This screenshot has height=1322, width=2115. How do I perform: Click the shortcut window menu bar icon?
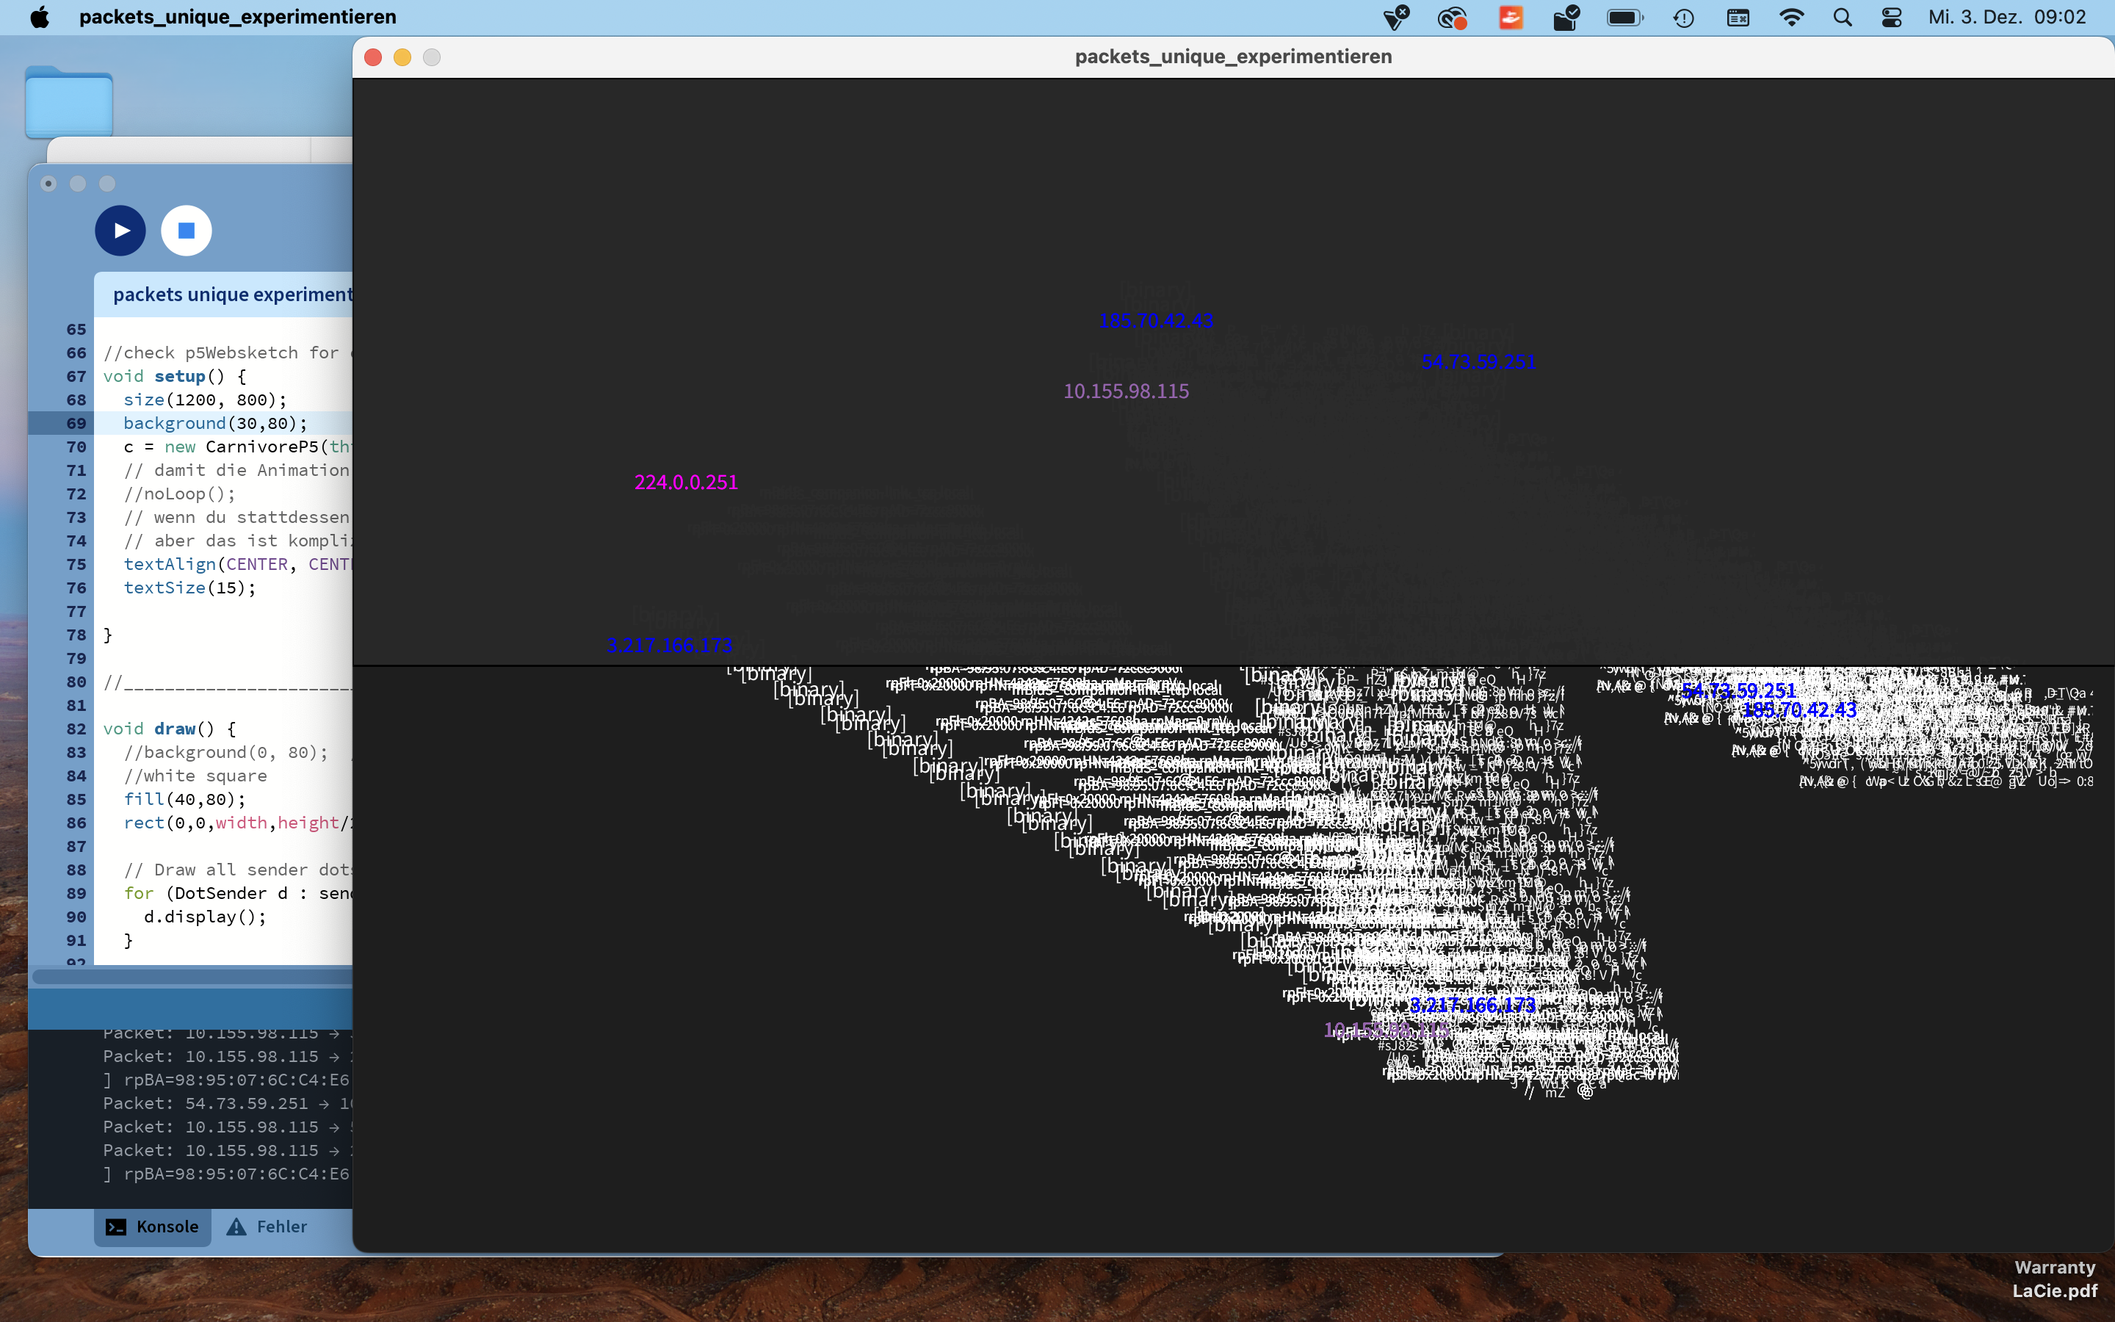pos(1738,18)
